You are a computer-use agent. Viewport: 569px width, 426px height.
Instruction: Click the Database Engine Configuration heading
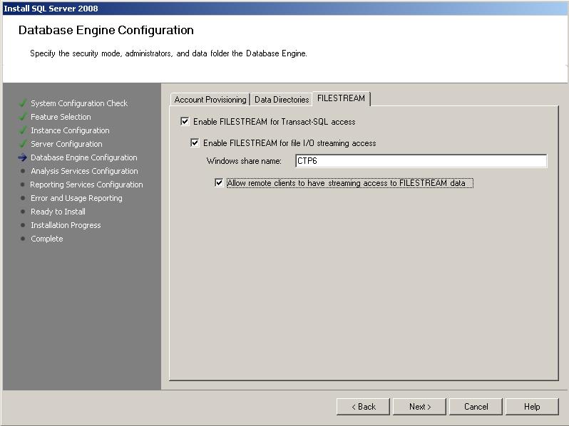pos(106,30)
